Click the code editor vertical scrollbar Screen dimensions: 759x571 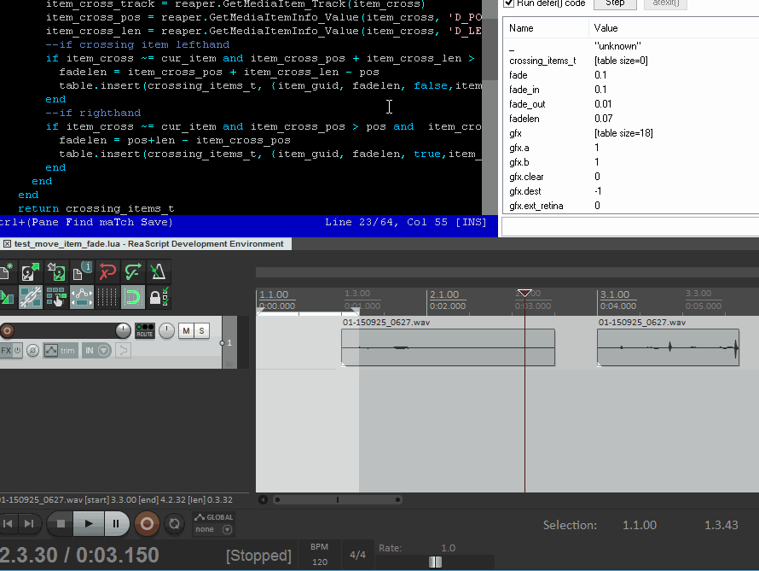[x=490, y=108]
